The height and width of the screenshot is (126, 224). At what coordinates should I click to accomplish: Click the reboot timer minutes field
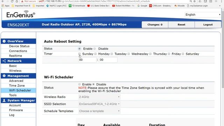click(x=108, y=60)
